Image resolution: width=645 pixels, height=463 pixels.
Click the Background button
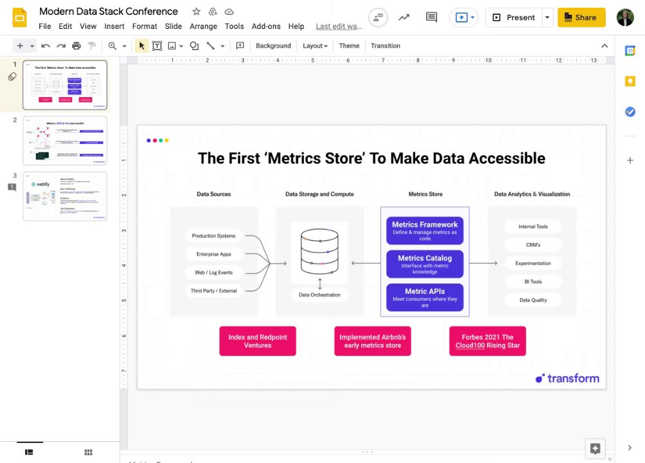pyautogui.click(x=273, y=46)
